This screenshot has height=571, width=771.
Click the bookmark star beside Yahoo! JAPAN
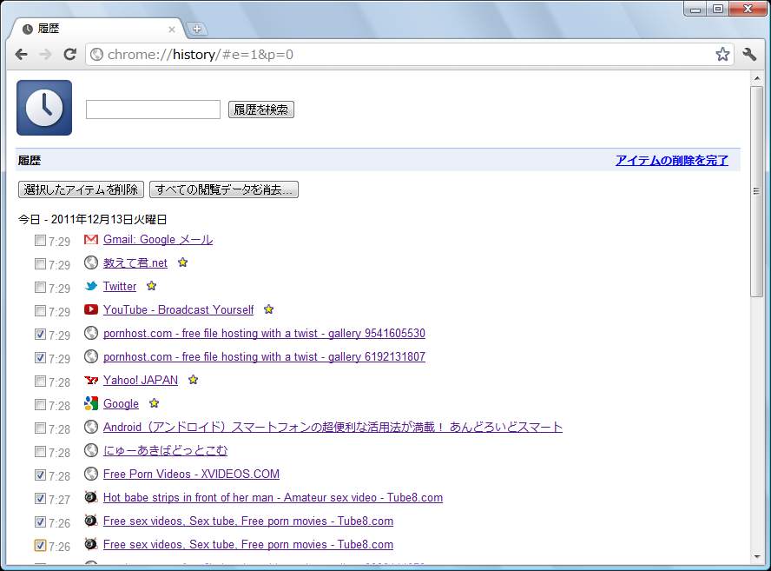point(194,380)
